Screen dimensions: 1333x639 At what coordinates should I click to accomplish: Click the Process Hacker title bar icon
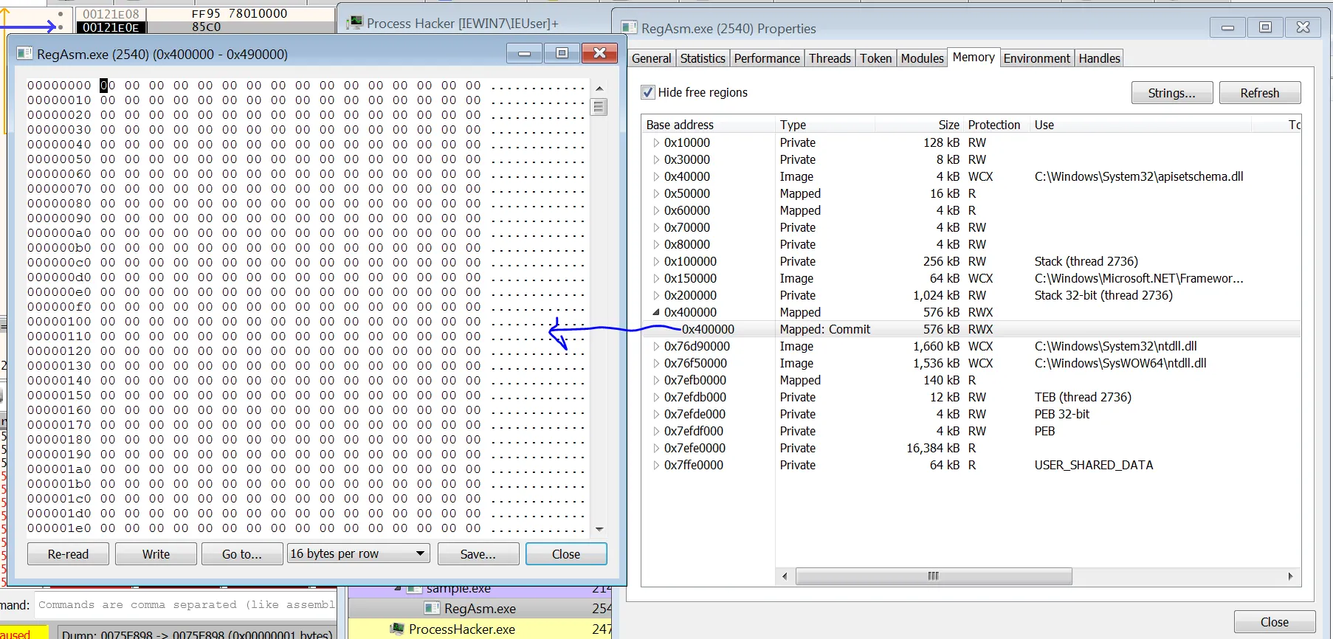(x=355, y=23)
